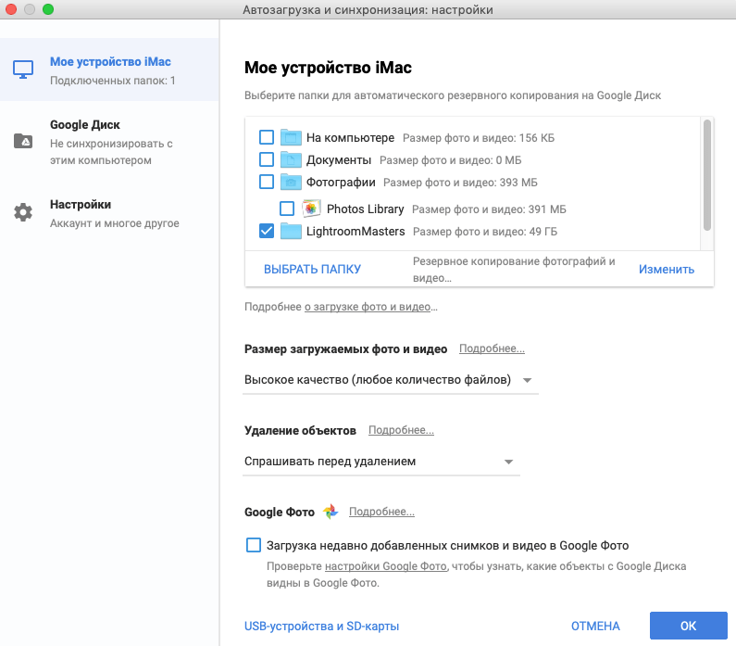Check the На компьютере folder checkbox
The width and height of the screenshot is (736, 646).
[267, 137]
